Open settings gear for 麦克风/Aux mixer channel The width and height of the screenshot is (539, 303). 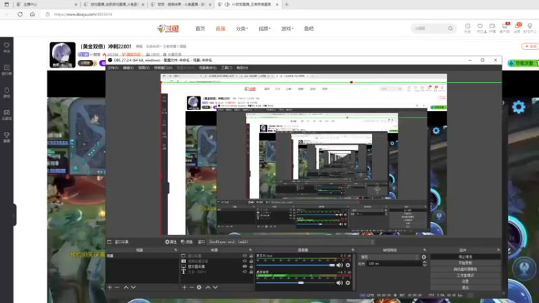point(348,265)
